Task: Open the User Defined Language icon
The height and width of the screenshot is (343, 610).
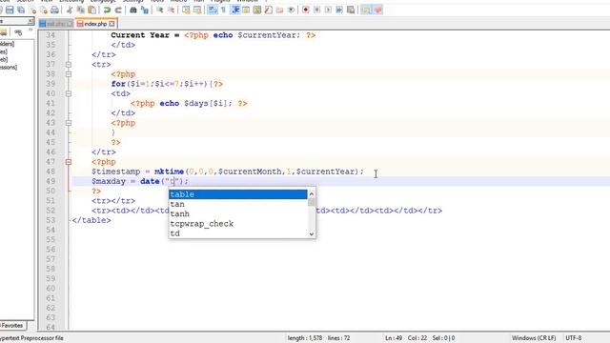Action: (246, 10)
